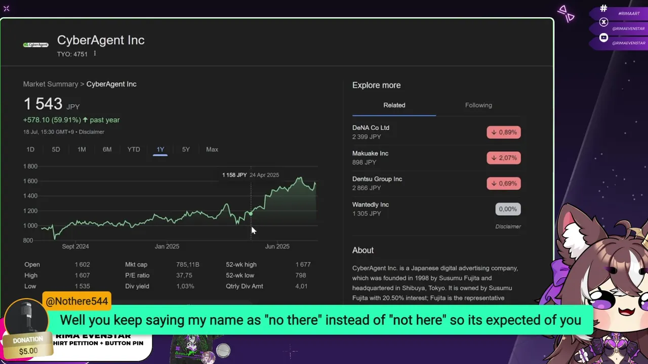
Task: Click the +578.10 (59.91%) past year change
Action: pyautogui.click(x=71, y=120)
